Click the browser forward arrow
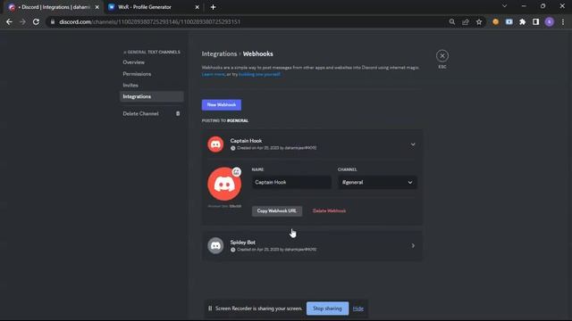The width and height of the screenshot is (572, 321). [22, 21]
